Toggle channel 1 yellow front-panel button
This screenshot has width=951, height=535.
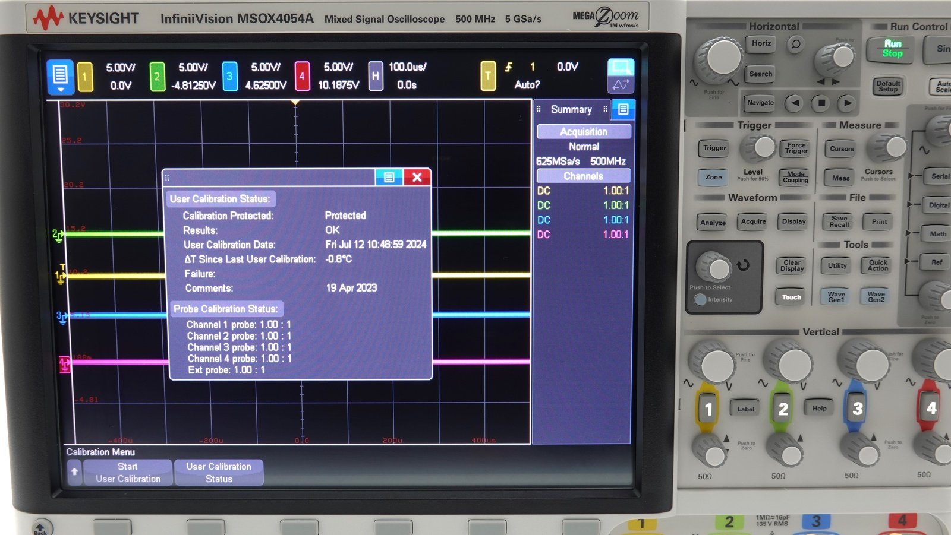[707, 409]
